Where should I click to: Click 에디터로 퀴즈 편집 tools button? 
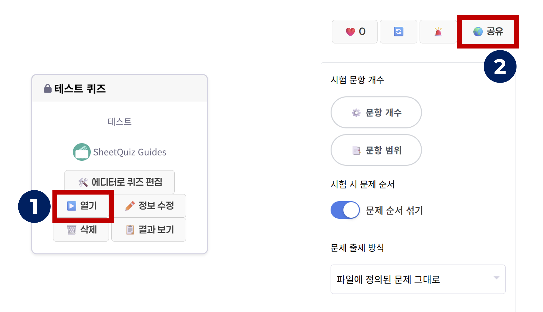tap(120, 182)
